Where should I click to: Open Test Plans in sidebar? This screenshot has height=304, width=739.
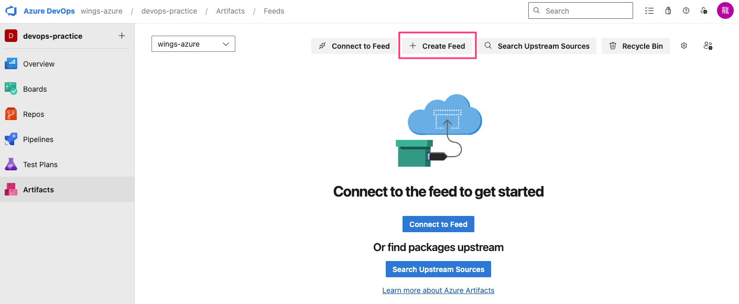[x=40, y=165]
